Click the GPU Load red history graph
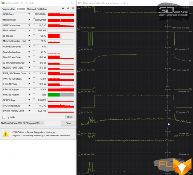Screen dimensions: 193x175 click(x=61, y=36)
